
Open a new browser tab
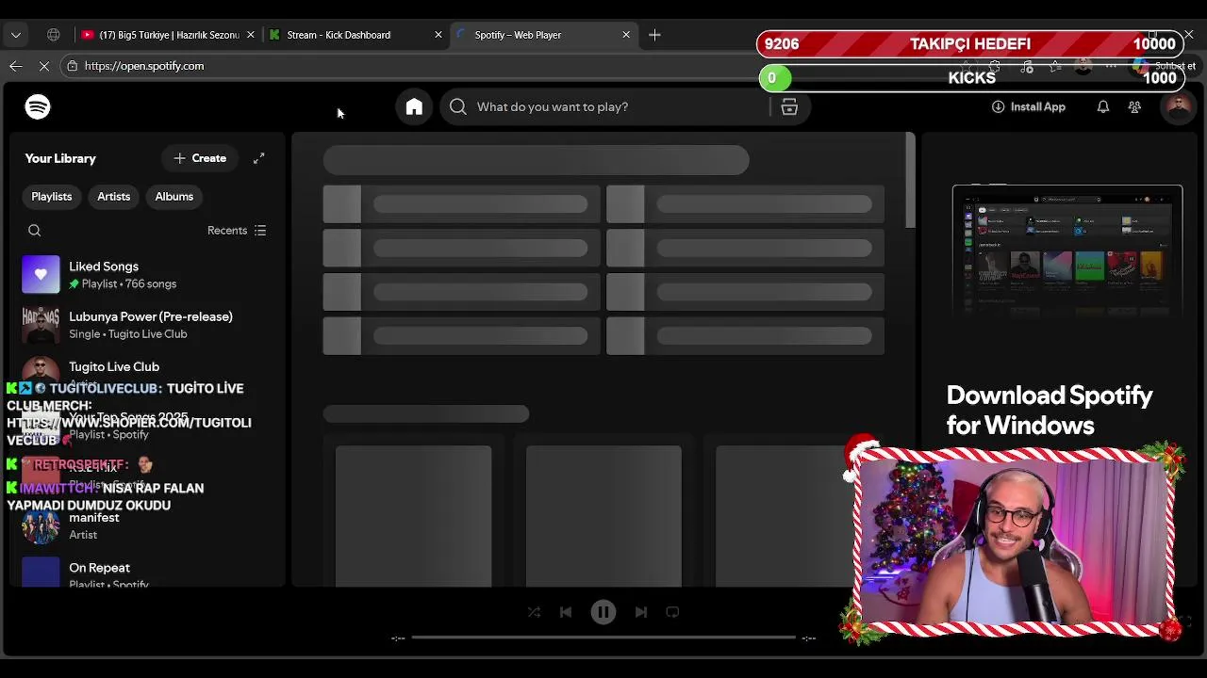[x=654, y=35]
